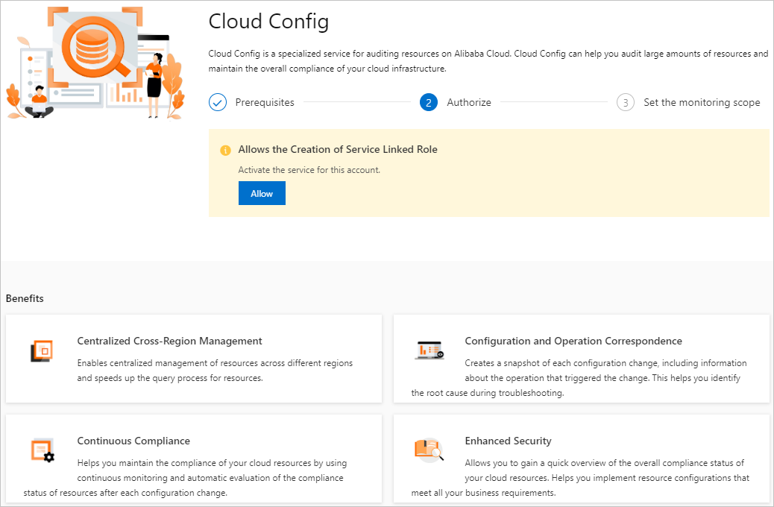Screen dimensions: 774x507
Task: Click the Cloud Config intro description paragraph
Action: pyautogui.click(x=488, y=60)
